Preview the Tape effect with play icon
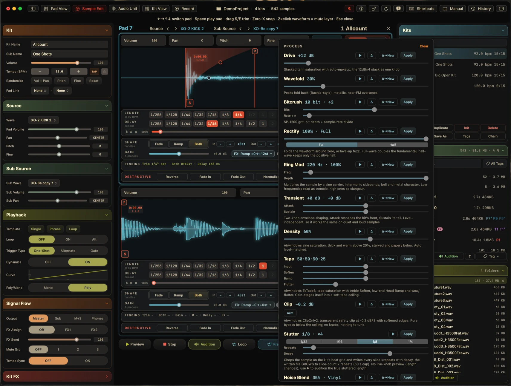 click(x=360, y=259)
